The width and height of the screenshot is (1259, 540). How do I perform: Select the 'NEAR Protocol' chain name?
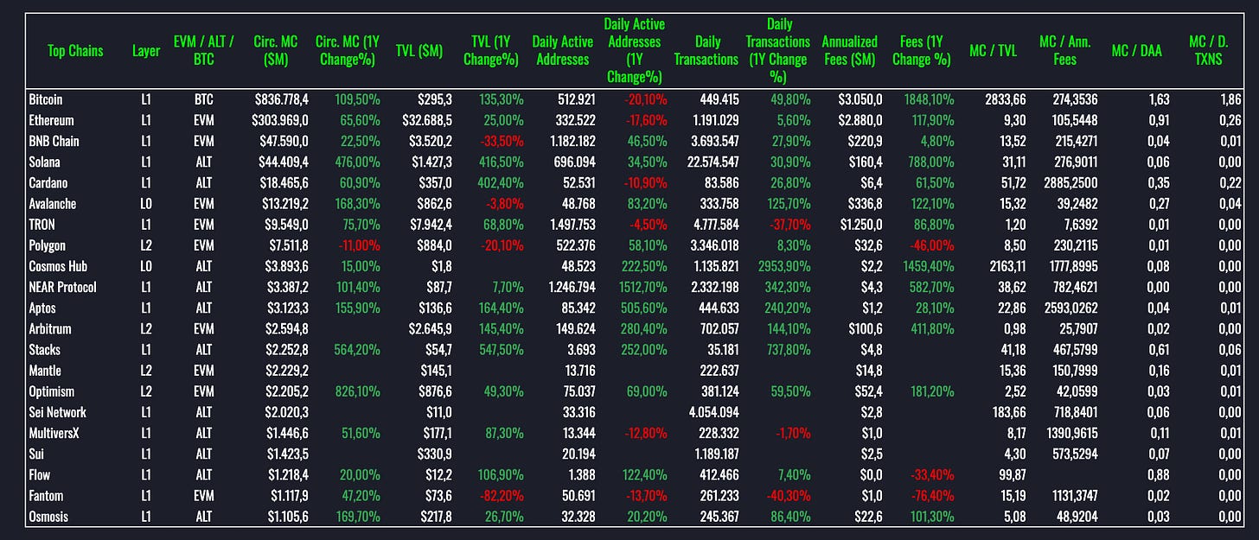click(x=62, y=288)
